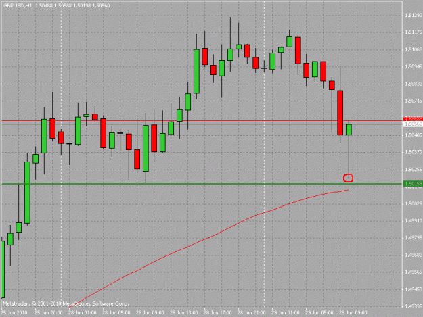Click the 1.49795 price scale value

[414, 238]
